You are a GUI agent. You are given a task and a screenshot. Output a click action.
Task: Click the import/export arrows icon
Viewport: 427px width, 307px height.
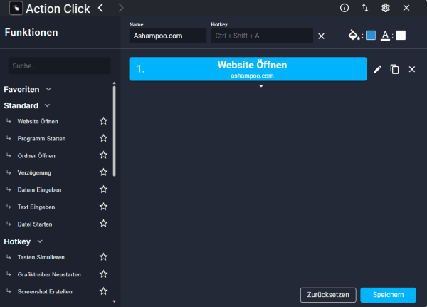(365, 8)
